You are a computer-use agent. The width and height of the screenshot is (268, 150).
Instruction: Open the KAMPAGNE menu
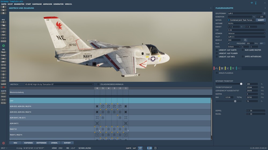coord(37,4)
